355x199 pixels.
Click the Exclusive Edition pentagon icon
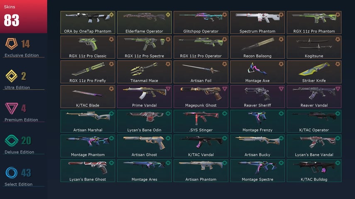[x=12, y=43]
